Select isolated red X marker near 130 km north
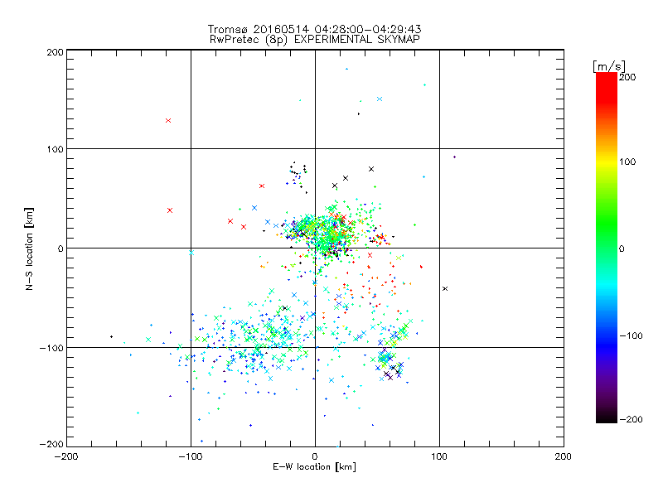 click(168, 120)
